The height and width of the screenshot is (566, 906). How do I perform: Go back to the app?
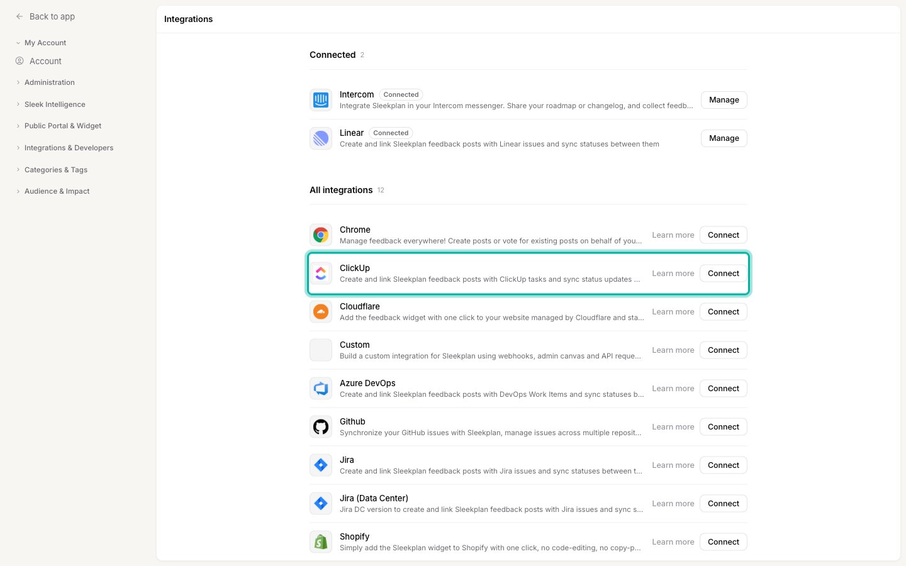[52, 16]
